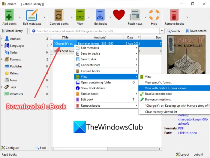Image resolution: width=210 pixels, height=158 pixels.
Task: Open the PDF format link
Action: [181, 128]
